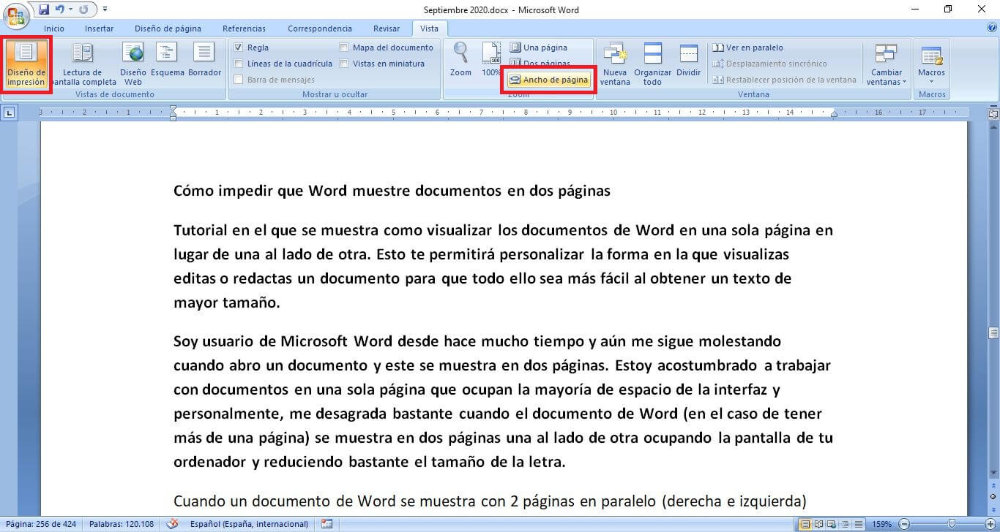The image size is (1000, 532).
Task: Enable Ver en paralelo
Action: click(748, 47)
